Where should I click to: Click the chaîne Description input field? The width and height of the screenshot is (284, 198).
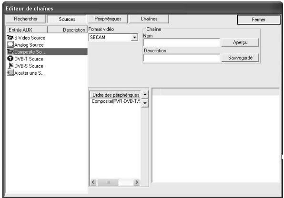(x=182, y=58)
